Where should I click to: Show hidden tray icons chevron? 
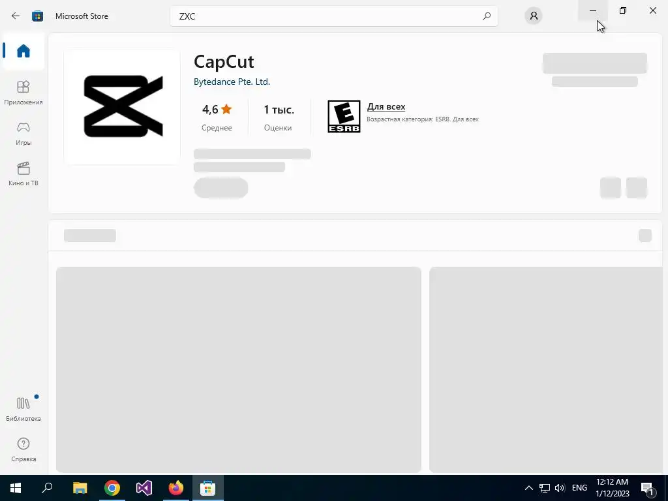click(x=528, y=488)
